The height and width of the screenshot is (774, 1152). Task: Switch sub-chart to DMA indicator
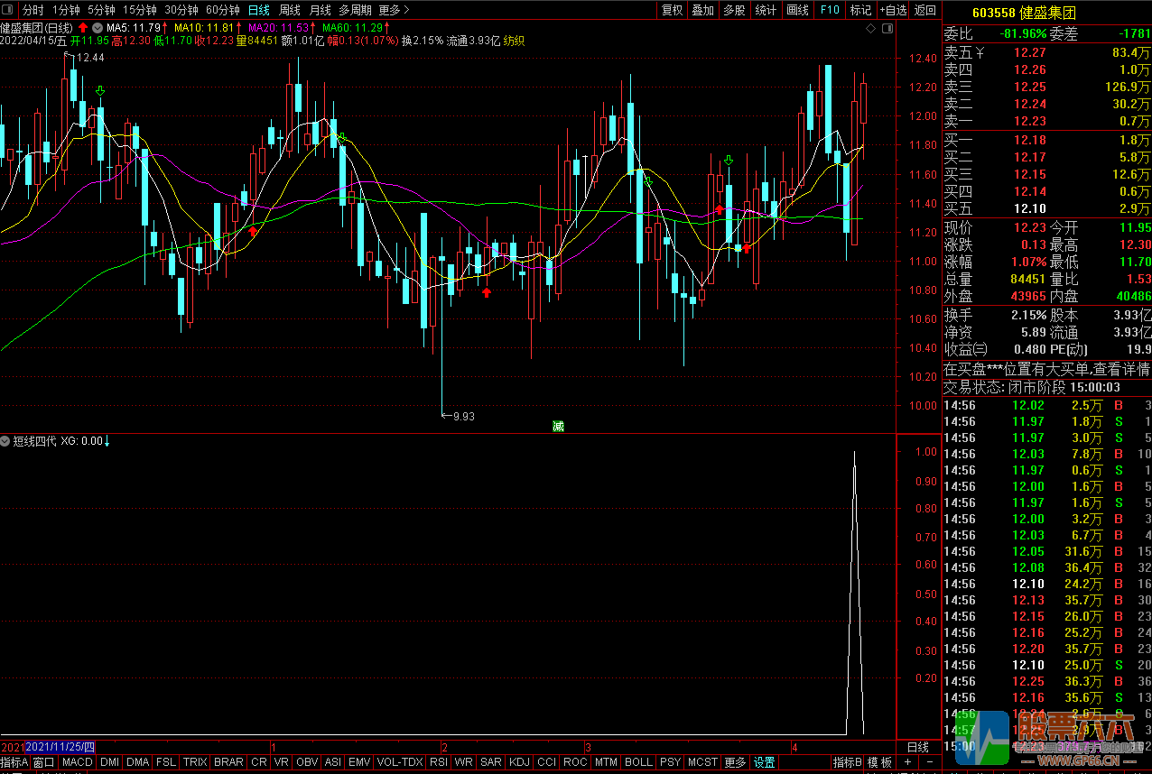[138, 762]
